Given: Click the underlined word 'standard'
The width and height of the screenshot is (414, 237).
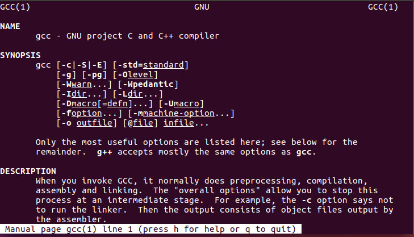Looking at the screenshot, I should click(164, 65).
